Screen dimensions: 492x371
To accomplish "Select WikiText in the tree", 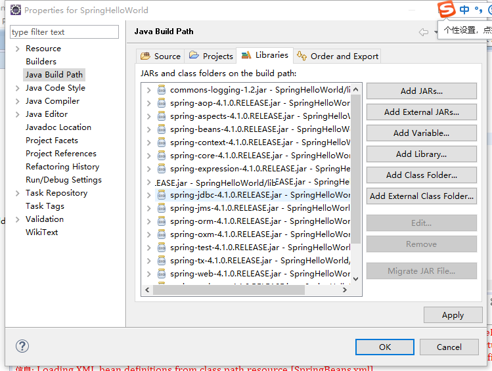I will (42, 232).
